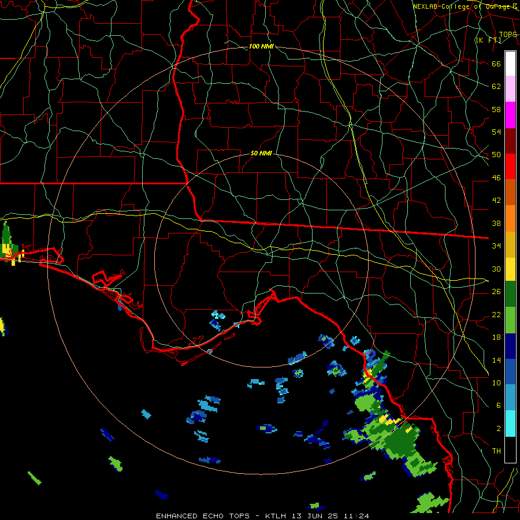Click the 66 legend value label

tap(496, 64)
